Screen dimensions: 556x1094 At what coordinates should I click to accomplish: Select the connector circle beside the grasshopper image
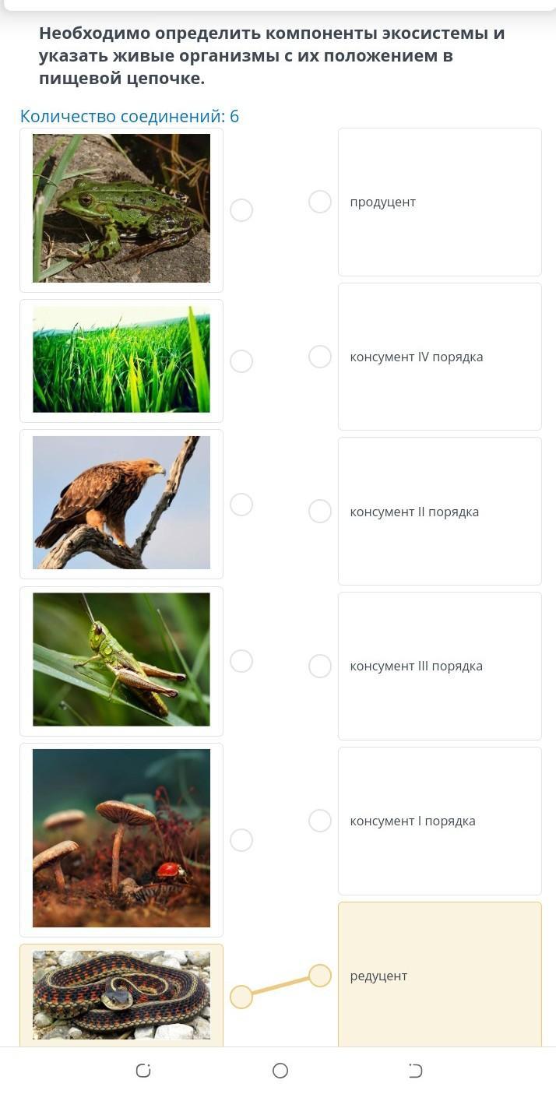[x=241, y=661]
